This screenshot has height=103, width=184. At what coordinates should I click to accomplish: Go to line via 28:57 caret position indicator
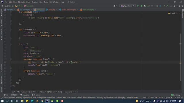tap(152, 98)
